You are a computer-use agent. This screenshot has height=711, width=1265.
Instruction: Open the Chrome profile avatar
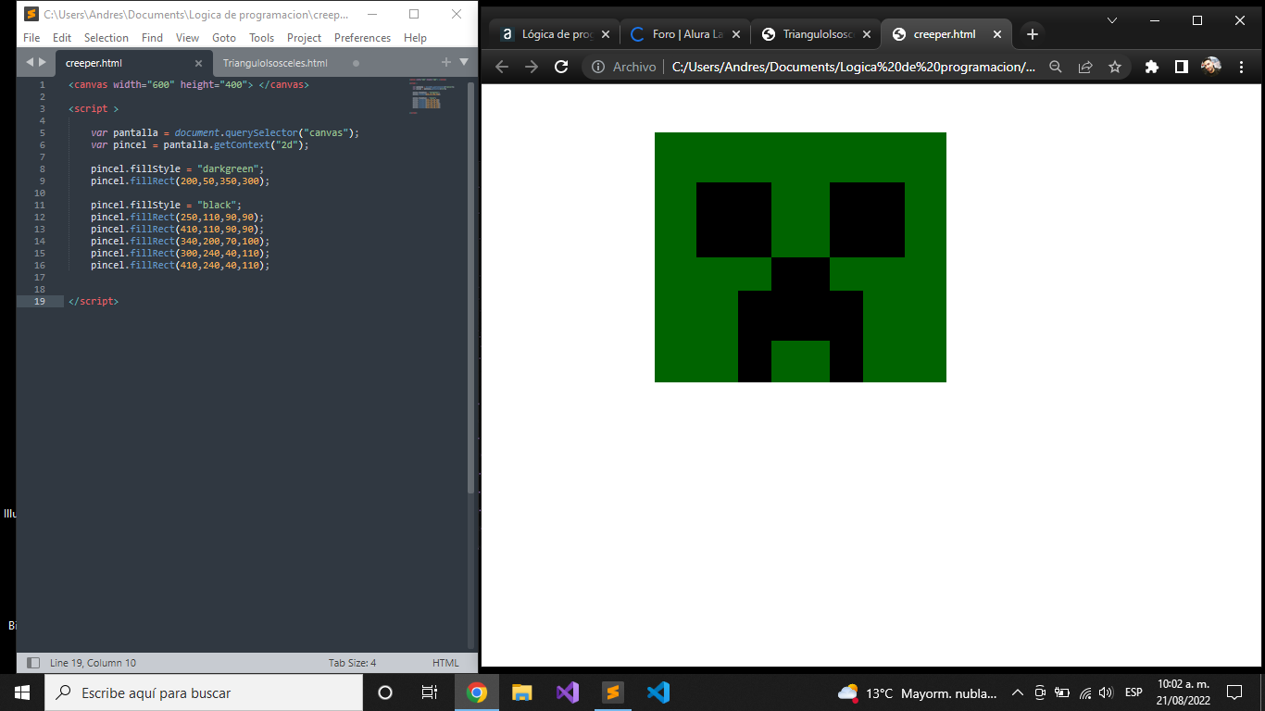(1211, 66)
